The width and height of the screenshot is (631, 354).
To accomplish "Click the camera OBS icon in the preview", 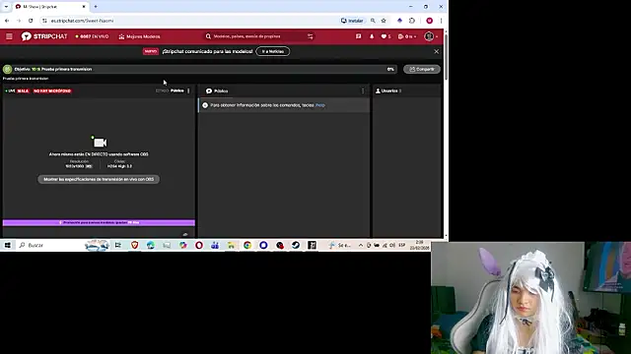I will coord(99,142).
